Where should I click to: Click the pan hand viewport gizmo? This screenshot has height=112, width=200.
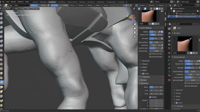(135, 28)
